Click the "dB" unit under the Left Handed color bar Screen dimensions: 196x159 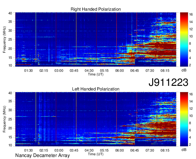click(x=184, y=150)
